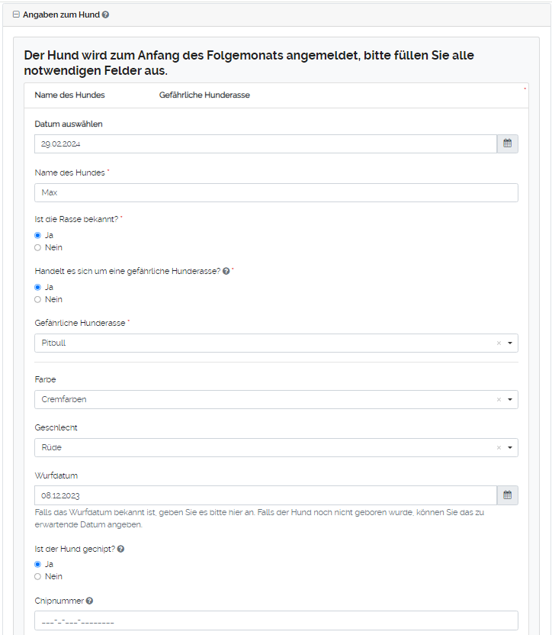Open help for Ist der Hund gechipt

(x=120, y=548)
